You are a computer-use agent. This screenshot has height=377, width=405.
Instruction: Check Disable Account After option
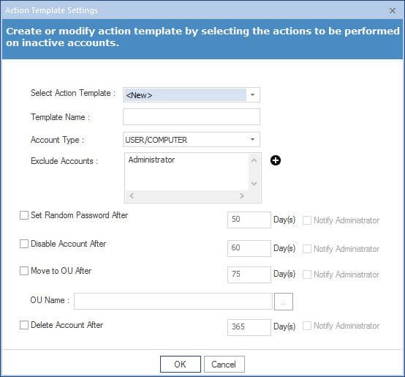point(24,244)
